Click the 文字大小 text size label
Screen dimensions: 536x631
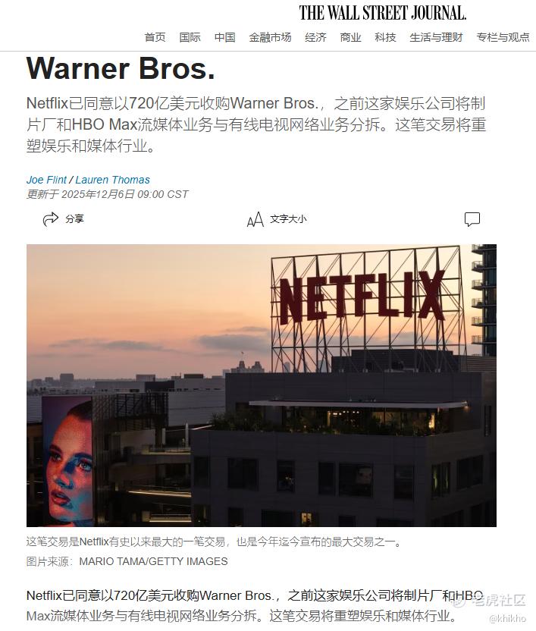coord(288,219)
